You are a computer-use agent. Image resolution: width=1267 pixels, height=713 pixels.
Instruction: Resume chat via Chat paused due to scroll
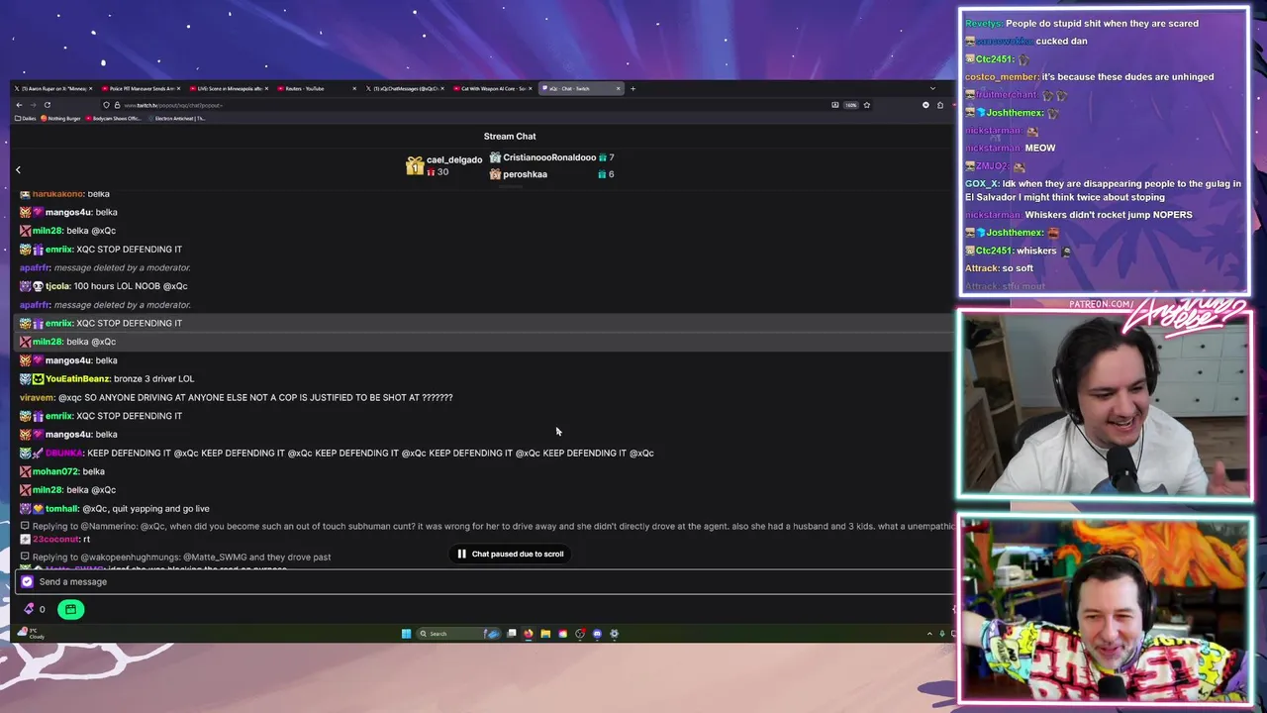[510, 554]
